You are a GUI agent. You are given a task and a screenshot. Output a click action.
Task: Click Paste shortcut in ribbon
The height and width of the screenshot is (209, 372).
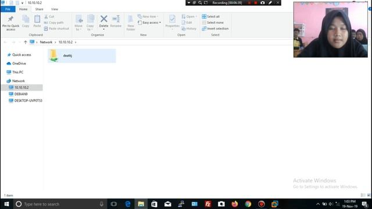pos(56,28)
